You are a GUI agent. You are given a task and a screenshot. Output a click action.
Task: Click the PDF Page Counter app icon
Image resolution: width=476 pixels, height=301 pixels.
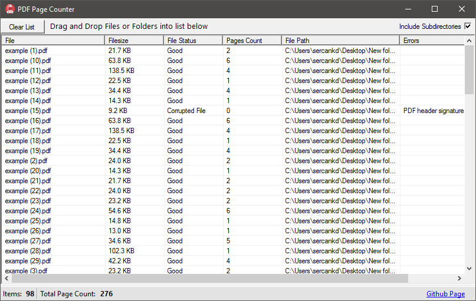(x=9, y=9)
